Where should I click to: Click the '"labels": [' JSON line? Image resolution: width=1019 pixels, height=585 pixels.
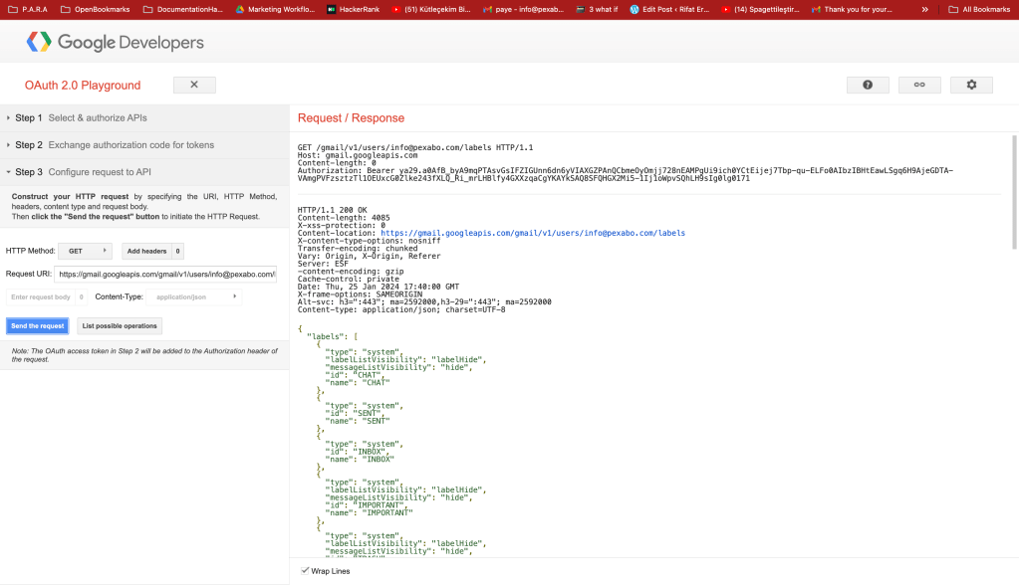(332, 336)
